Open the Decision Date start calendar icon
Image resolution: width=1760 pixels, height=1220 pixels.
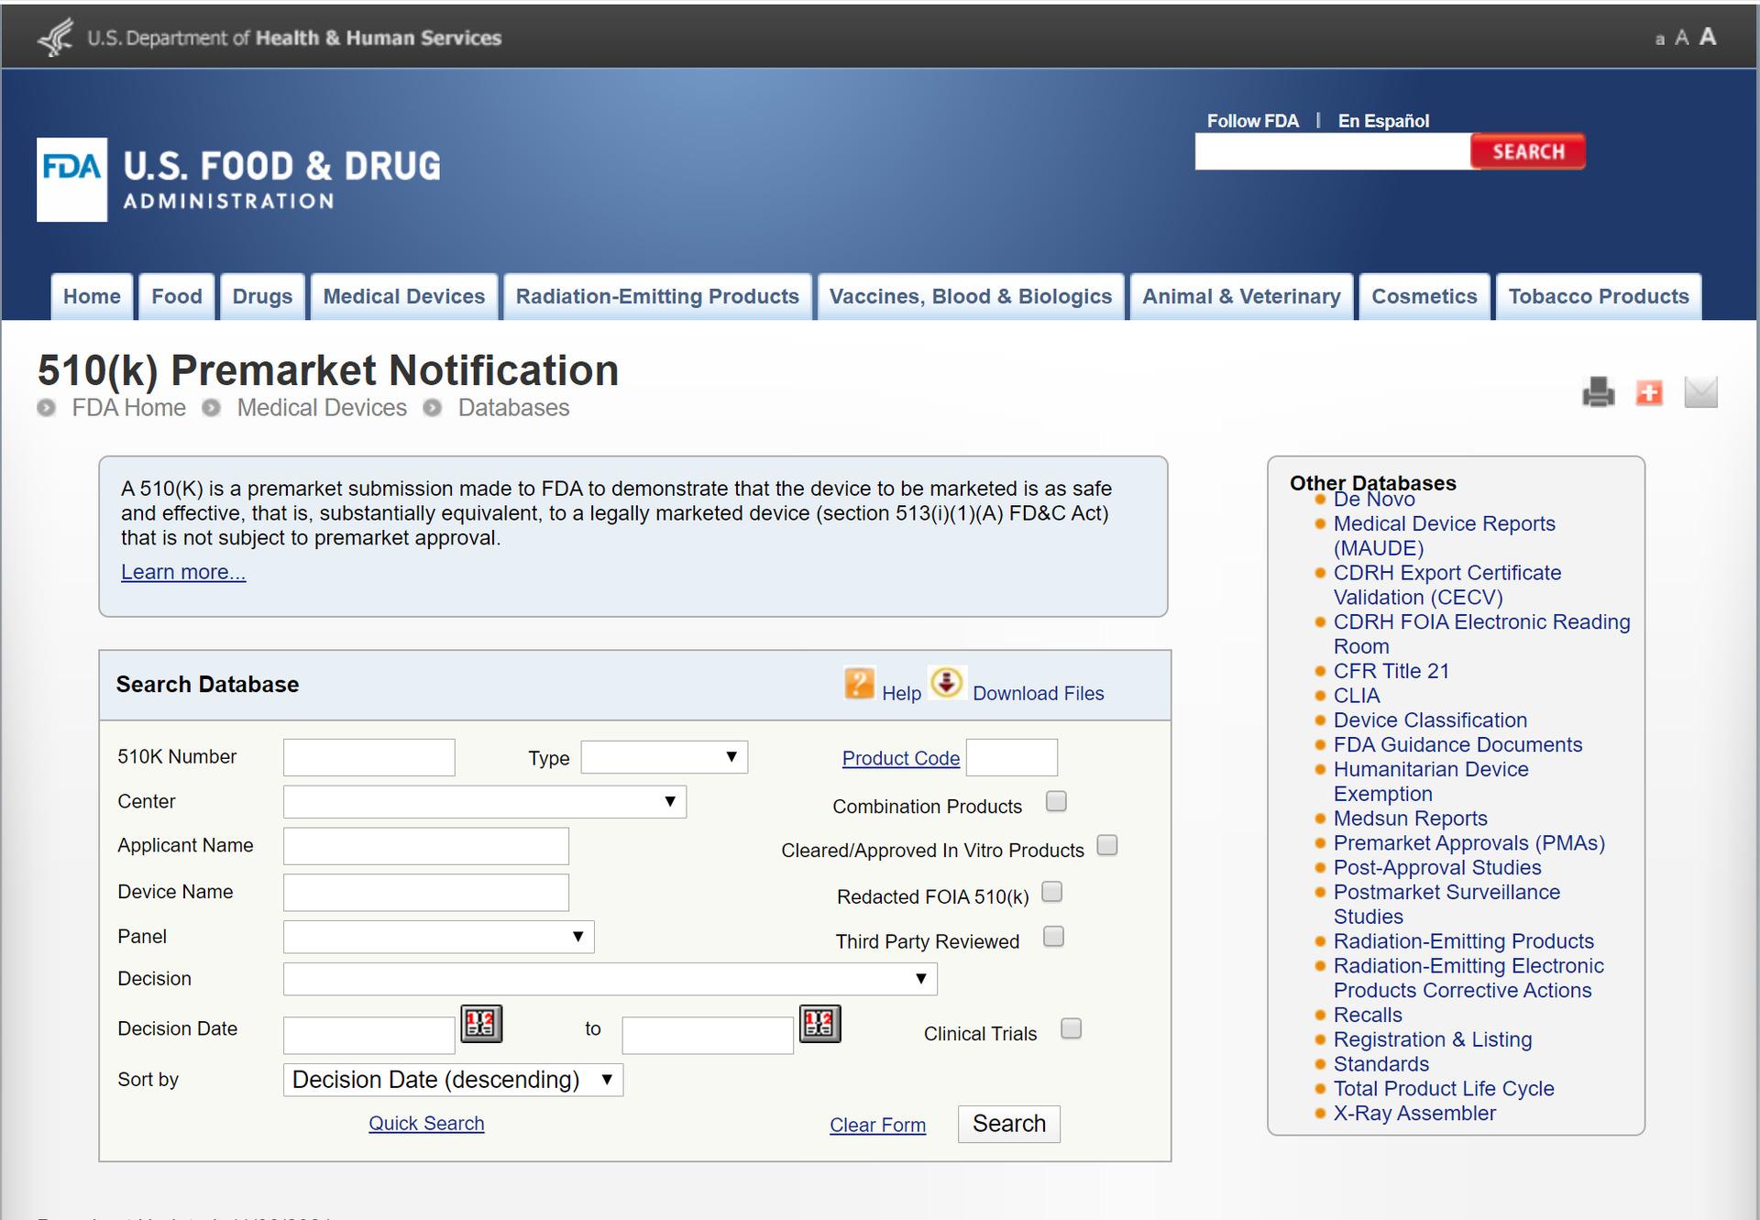pyautogui.click(x=481, y=1024)
